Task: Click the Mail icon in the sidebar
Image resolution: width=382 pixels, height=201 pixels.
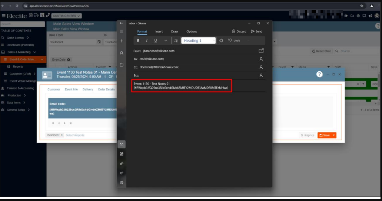Action: point(122,144)
